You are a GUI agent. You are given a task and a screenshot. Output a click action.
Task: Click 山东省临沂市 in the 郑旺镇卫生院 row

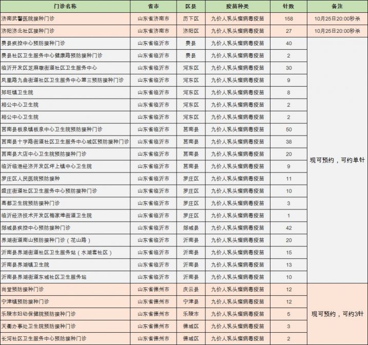tap(153, 92)
